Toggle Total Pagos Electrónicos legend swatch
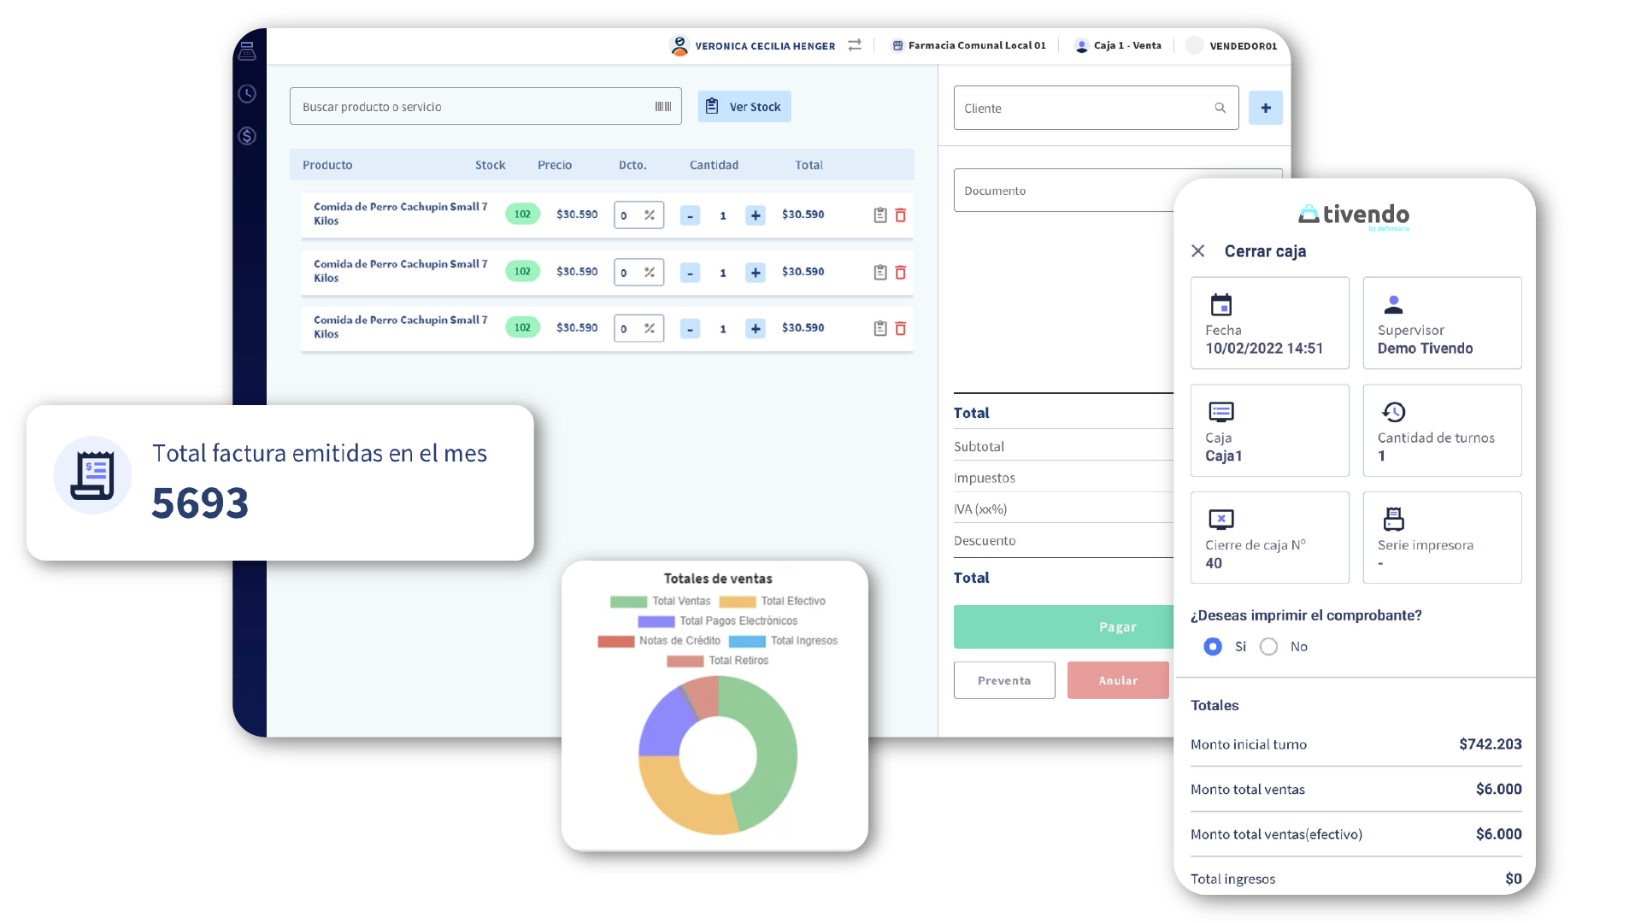 point(656,621)
